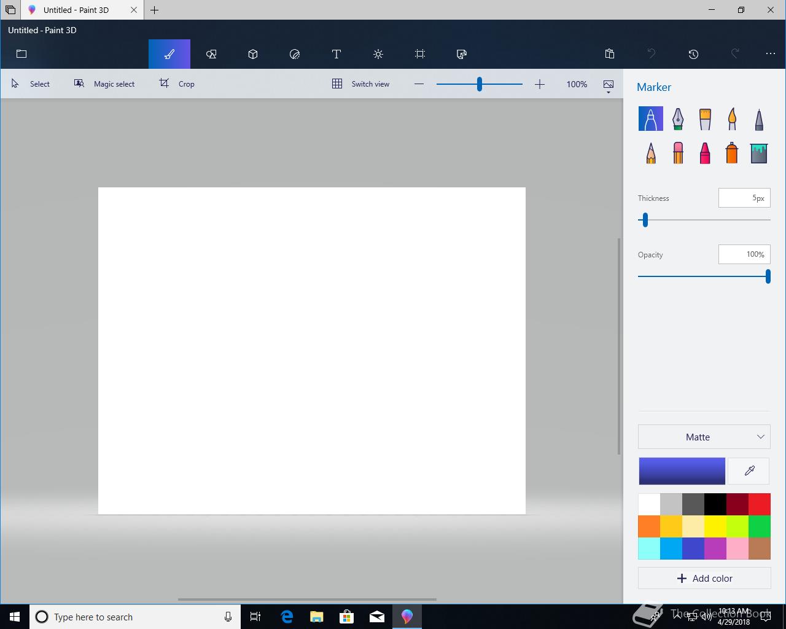Select the Eraser tool

point(677,153)
